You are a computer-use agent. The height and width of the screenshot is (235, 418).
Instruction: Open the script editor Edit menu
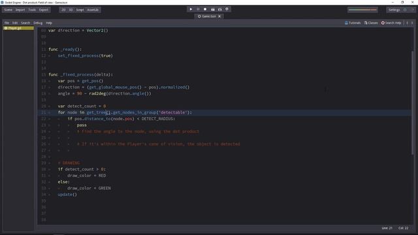[x=15, y=23]
